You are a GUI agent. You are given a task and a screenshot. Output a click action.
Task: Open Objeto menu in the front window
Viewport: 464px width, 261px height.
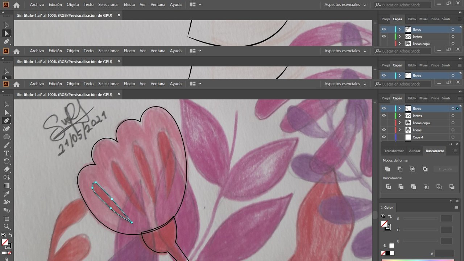click(73, 84)
